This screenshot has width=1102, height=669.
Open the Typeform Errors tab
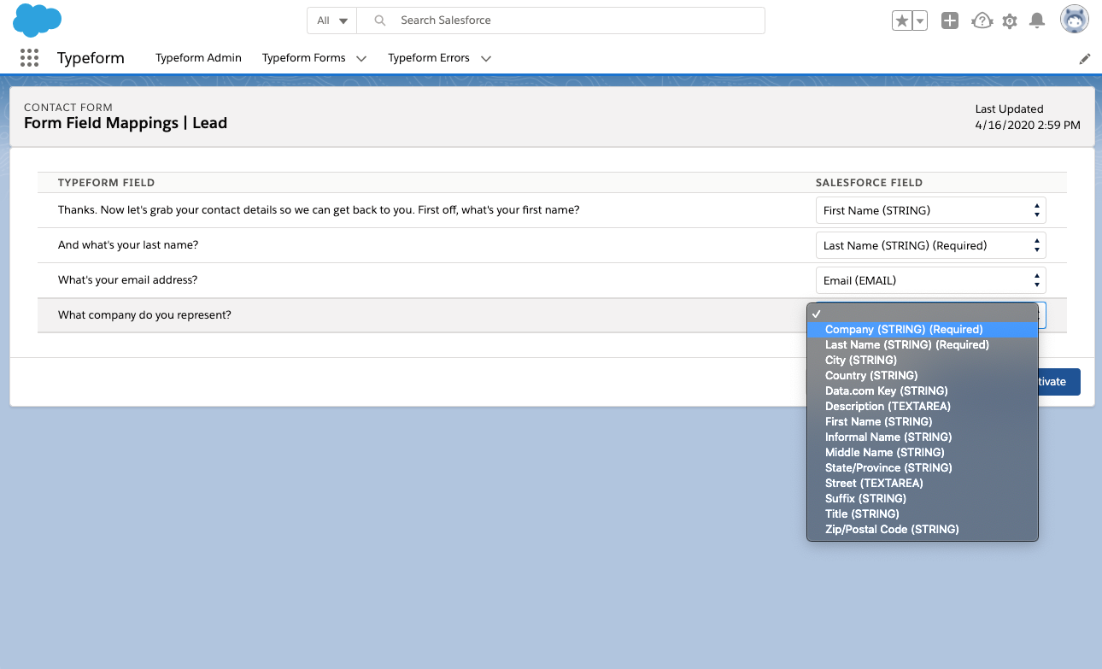click(x=429, y=58)
